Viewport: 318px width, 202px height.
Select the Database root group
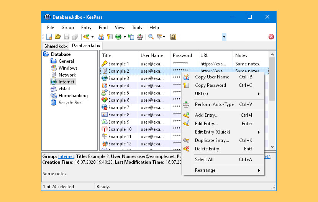coord(61,54)
